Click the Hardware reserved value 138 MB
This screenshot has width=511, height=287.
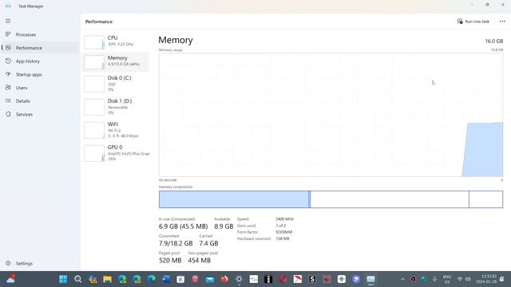pyautogui.click(x=282, y=238)
